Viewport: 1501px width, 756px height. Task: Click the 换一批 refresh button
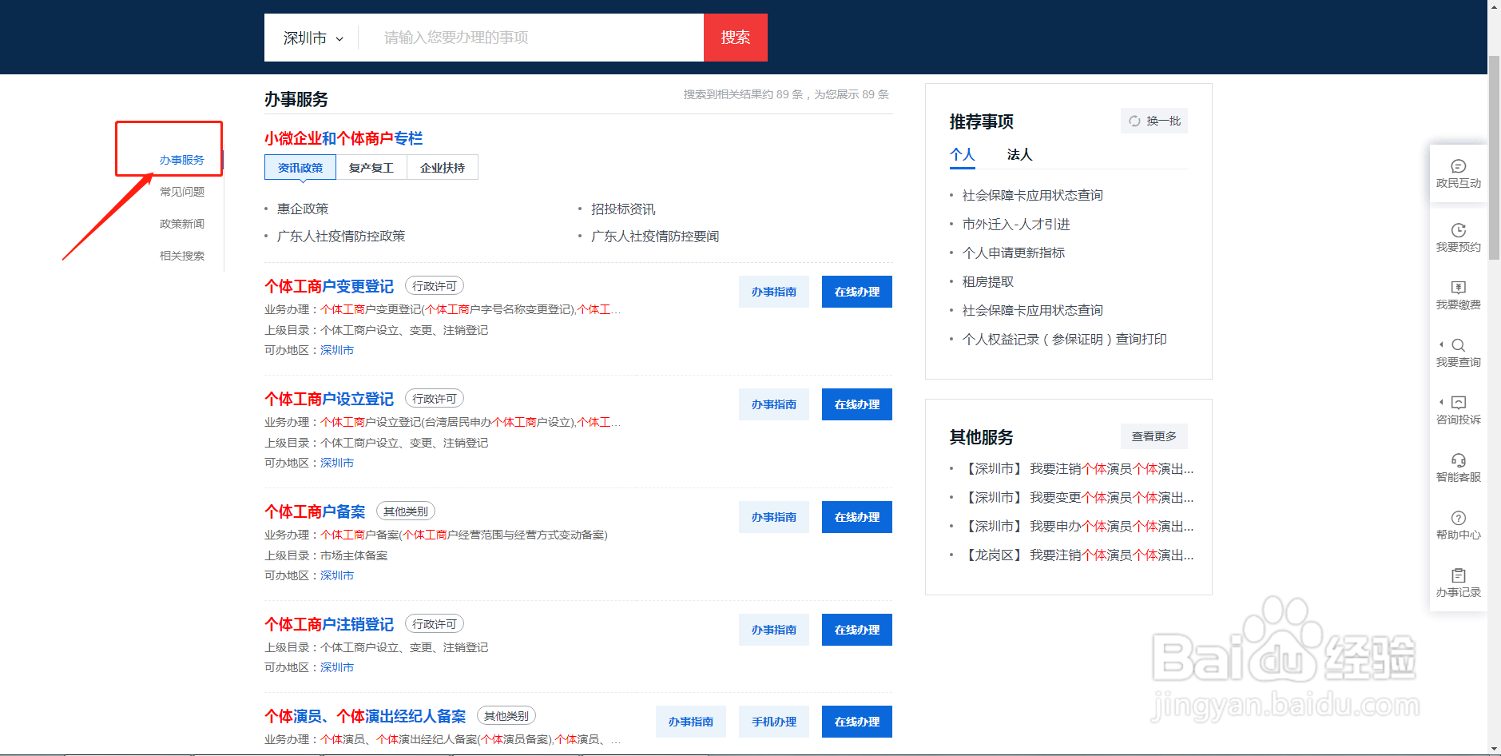1154,121
